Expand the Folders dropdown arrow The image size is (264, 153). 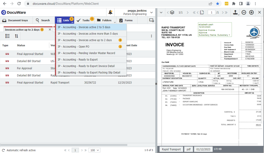pyautogui.click(x=115, y=22)
